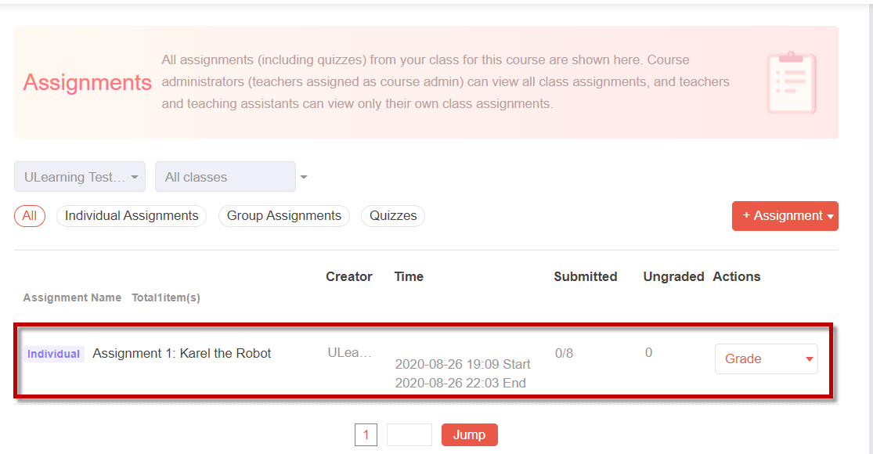Viewport: 873px width, 454px height.
Task: Click the red triangle arrow in the Grade box
Action: pyautogui.click(x=809, y=359)
